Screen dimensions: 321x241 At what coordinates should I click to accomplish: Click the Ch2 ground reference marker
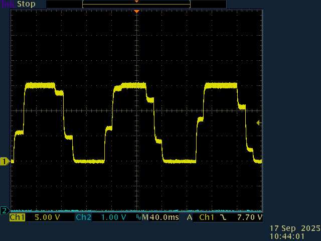(x=4, y=210)
